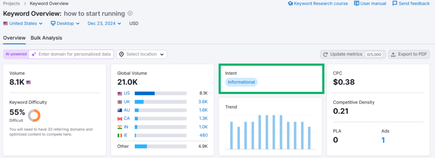Switch to the Bulk Analysis tab

tap(46, 38)
